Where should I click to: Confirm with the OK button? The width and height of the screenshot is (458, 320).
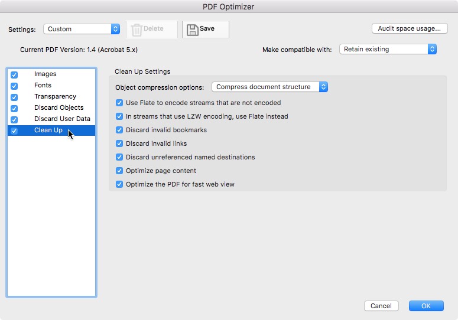coord(426,306)
